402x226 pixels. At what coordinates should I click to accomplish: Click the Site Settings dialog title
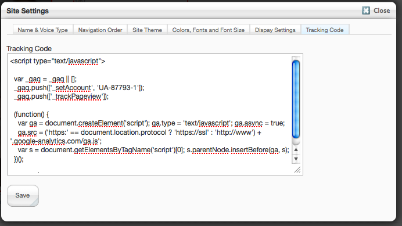[x=27, y=11]
